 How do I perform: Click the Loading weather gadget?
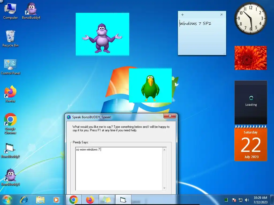251,102
